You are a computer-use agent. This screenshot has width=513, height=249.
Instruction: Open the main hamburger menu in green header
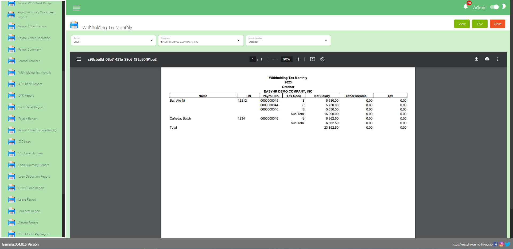coord(77,8)
